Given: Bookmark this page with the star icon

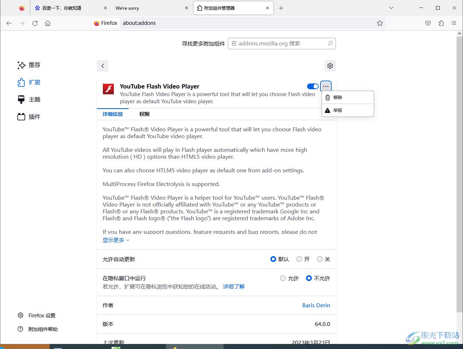Looking at the screenshot, I should pyautogui.click(x=379, y=23).
